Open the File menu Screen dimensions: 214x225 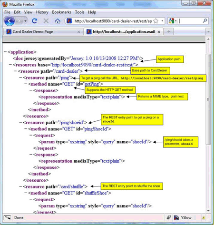click(7, 12)
